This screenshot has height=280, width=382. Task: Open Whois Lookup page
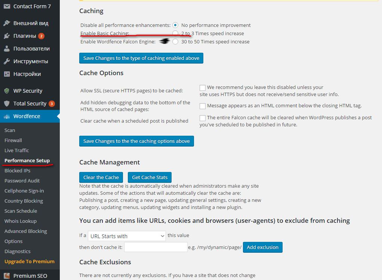21,221
